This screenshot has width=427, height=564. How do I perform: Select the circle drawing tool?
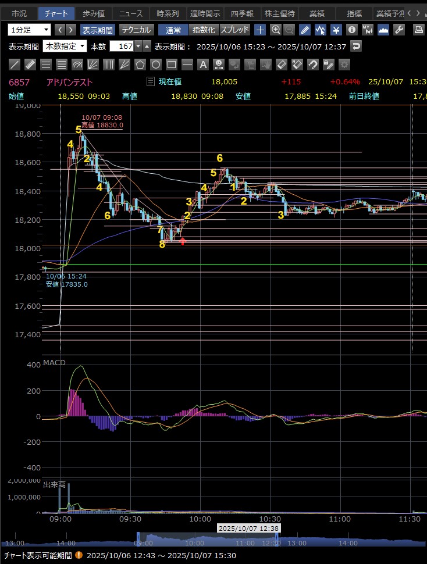(x=156, y=65)
